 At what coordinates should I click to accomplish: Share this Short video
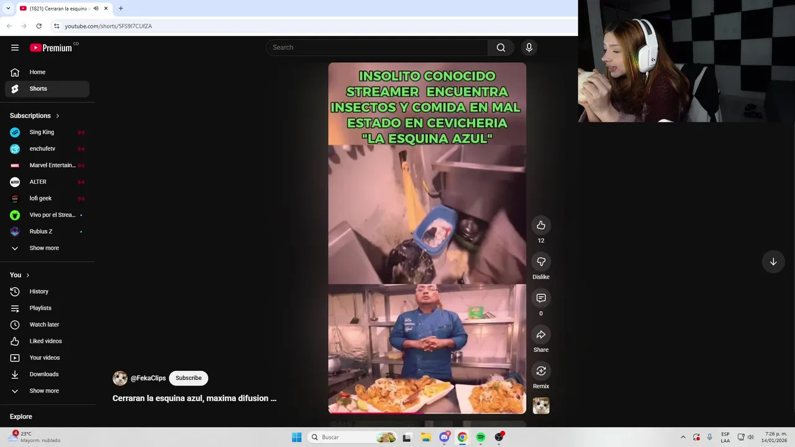pyautogui.click(x=541, y=335)
